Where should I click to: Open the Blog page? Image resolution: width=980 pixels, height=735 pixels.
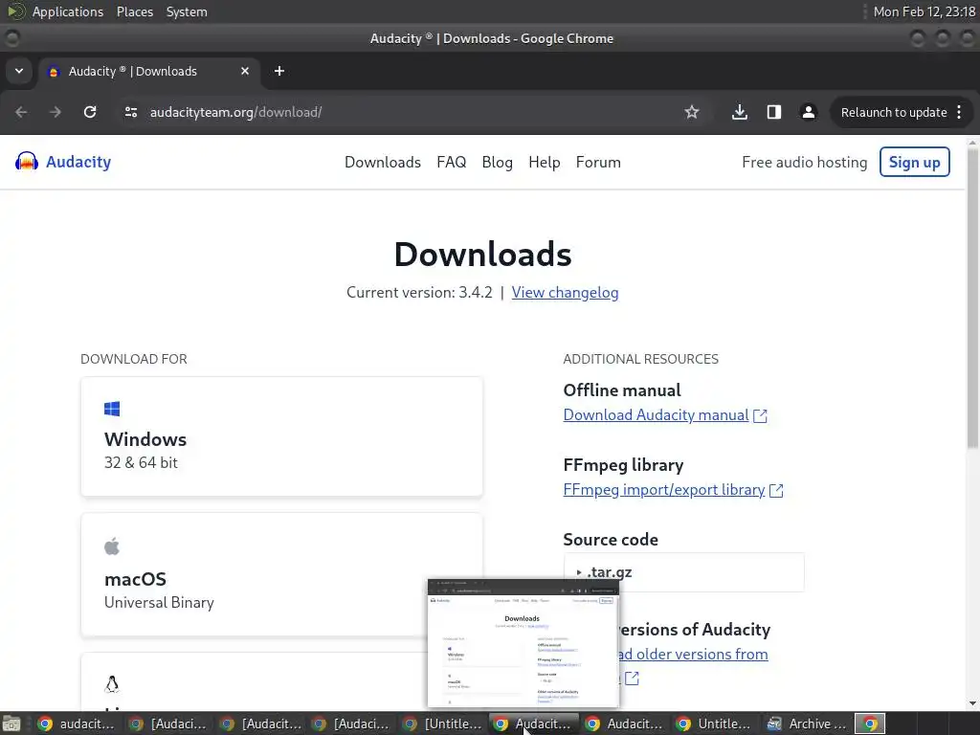pyautogui.click(x=497, y=162)
